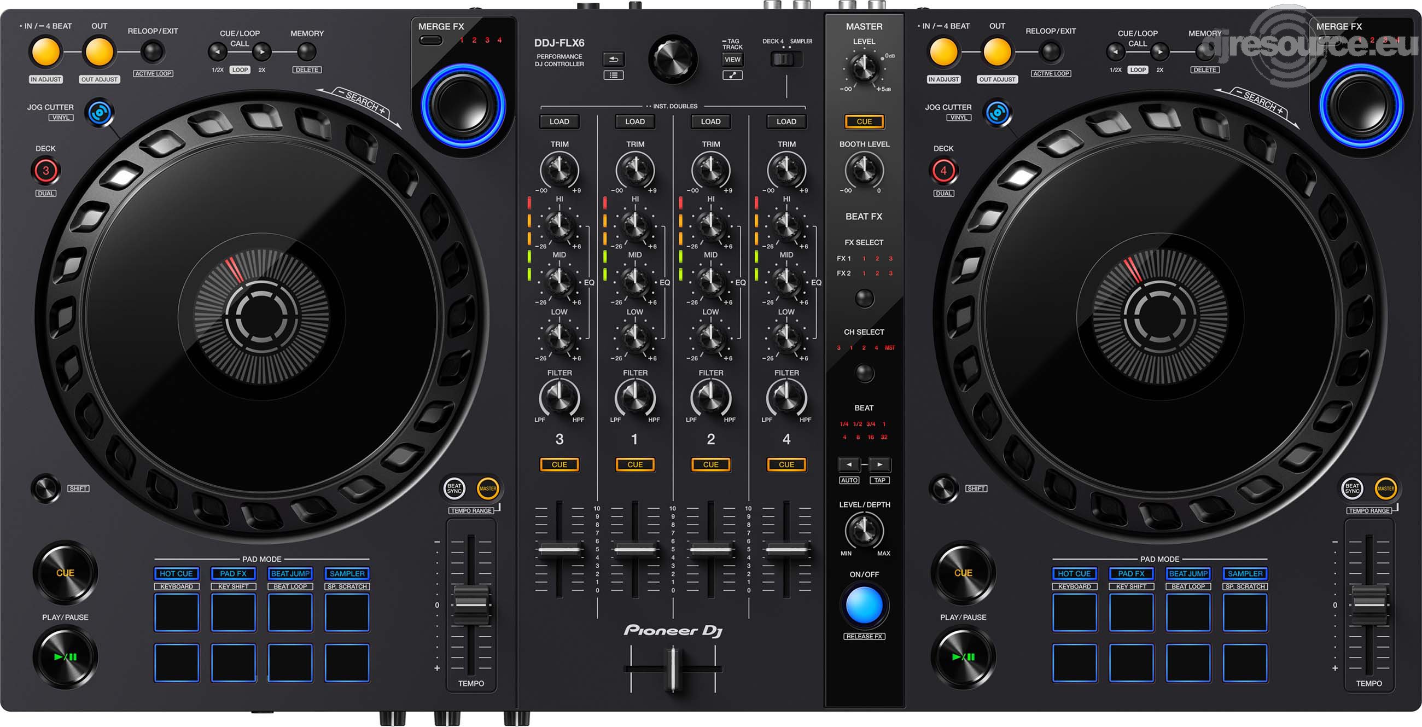The width and height of the screenshot is (1422, 727).
Task: Hit the right deck green play/pause button
Action: point(963,656)
